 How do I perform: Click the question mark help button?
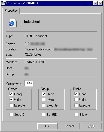point(96,3)
